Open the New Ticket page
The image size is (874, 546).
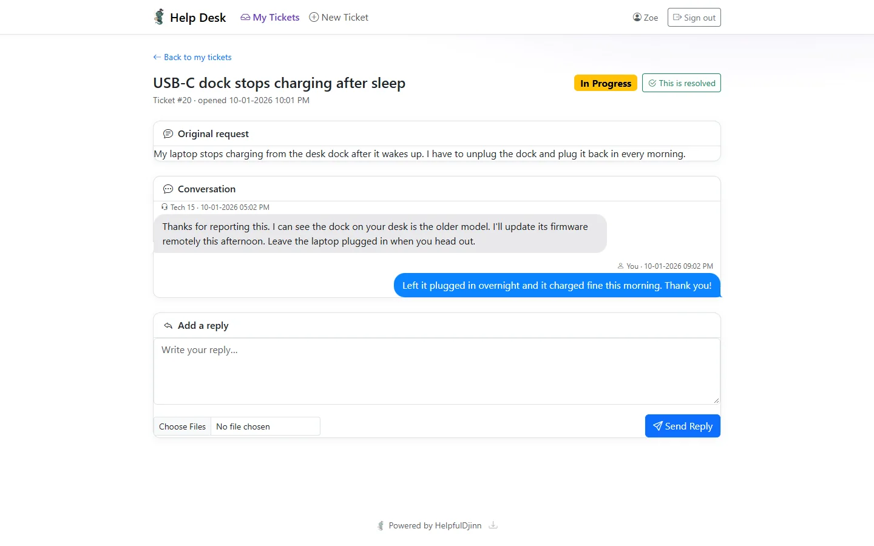tap(339, 18)
